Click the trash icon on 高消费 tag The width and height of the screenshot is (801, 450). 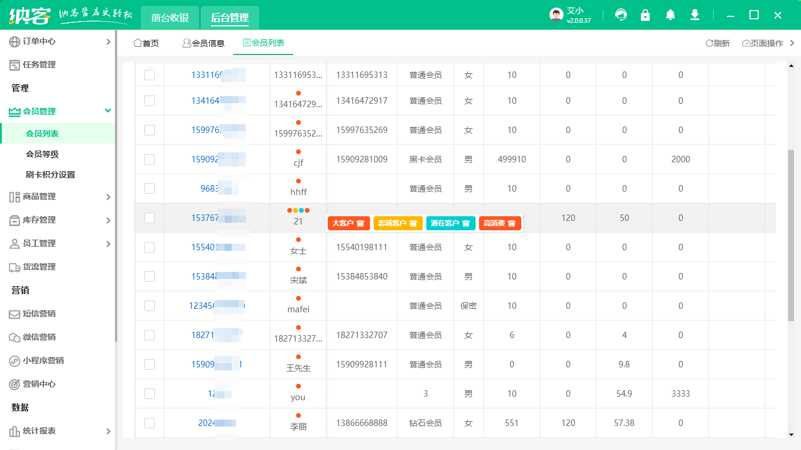[511, 223]
